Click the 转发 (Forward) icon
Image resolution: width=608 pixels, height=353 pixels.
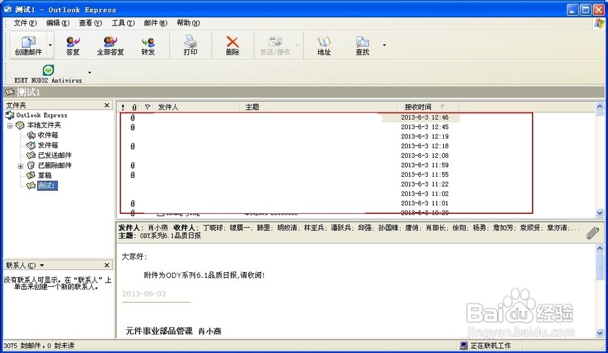150,44
